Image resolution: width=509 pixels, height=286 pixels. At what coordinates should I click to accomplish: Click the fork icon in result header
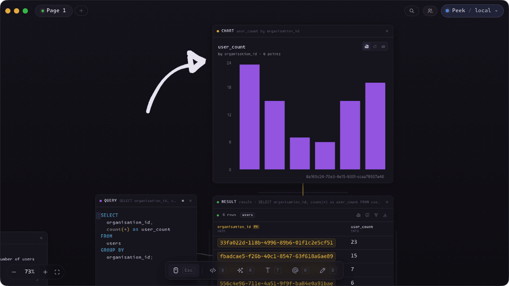376,215
